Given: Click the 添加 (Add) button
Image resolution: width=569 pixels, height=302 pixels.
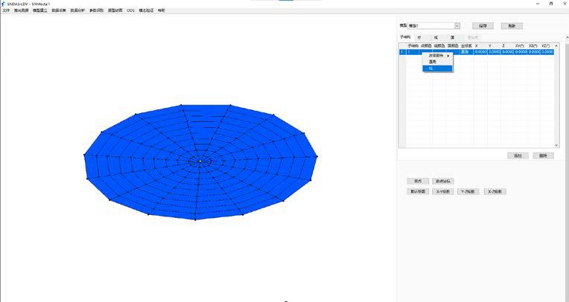Looking at the screenshot, I should point(517,155).
